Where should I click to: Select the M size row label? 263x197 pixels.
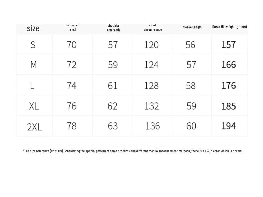33,64
